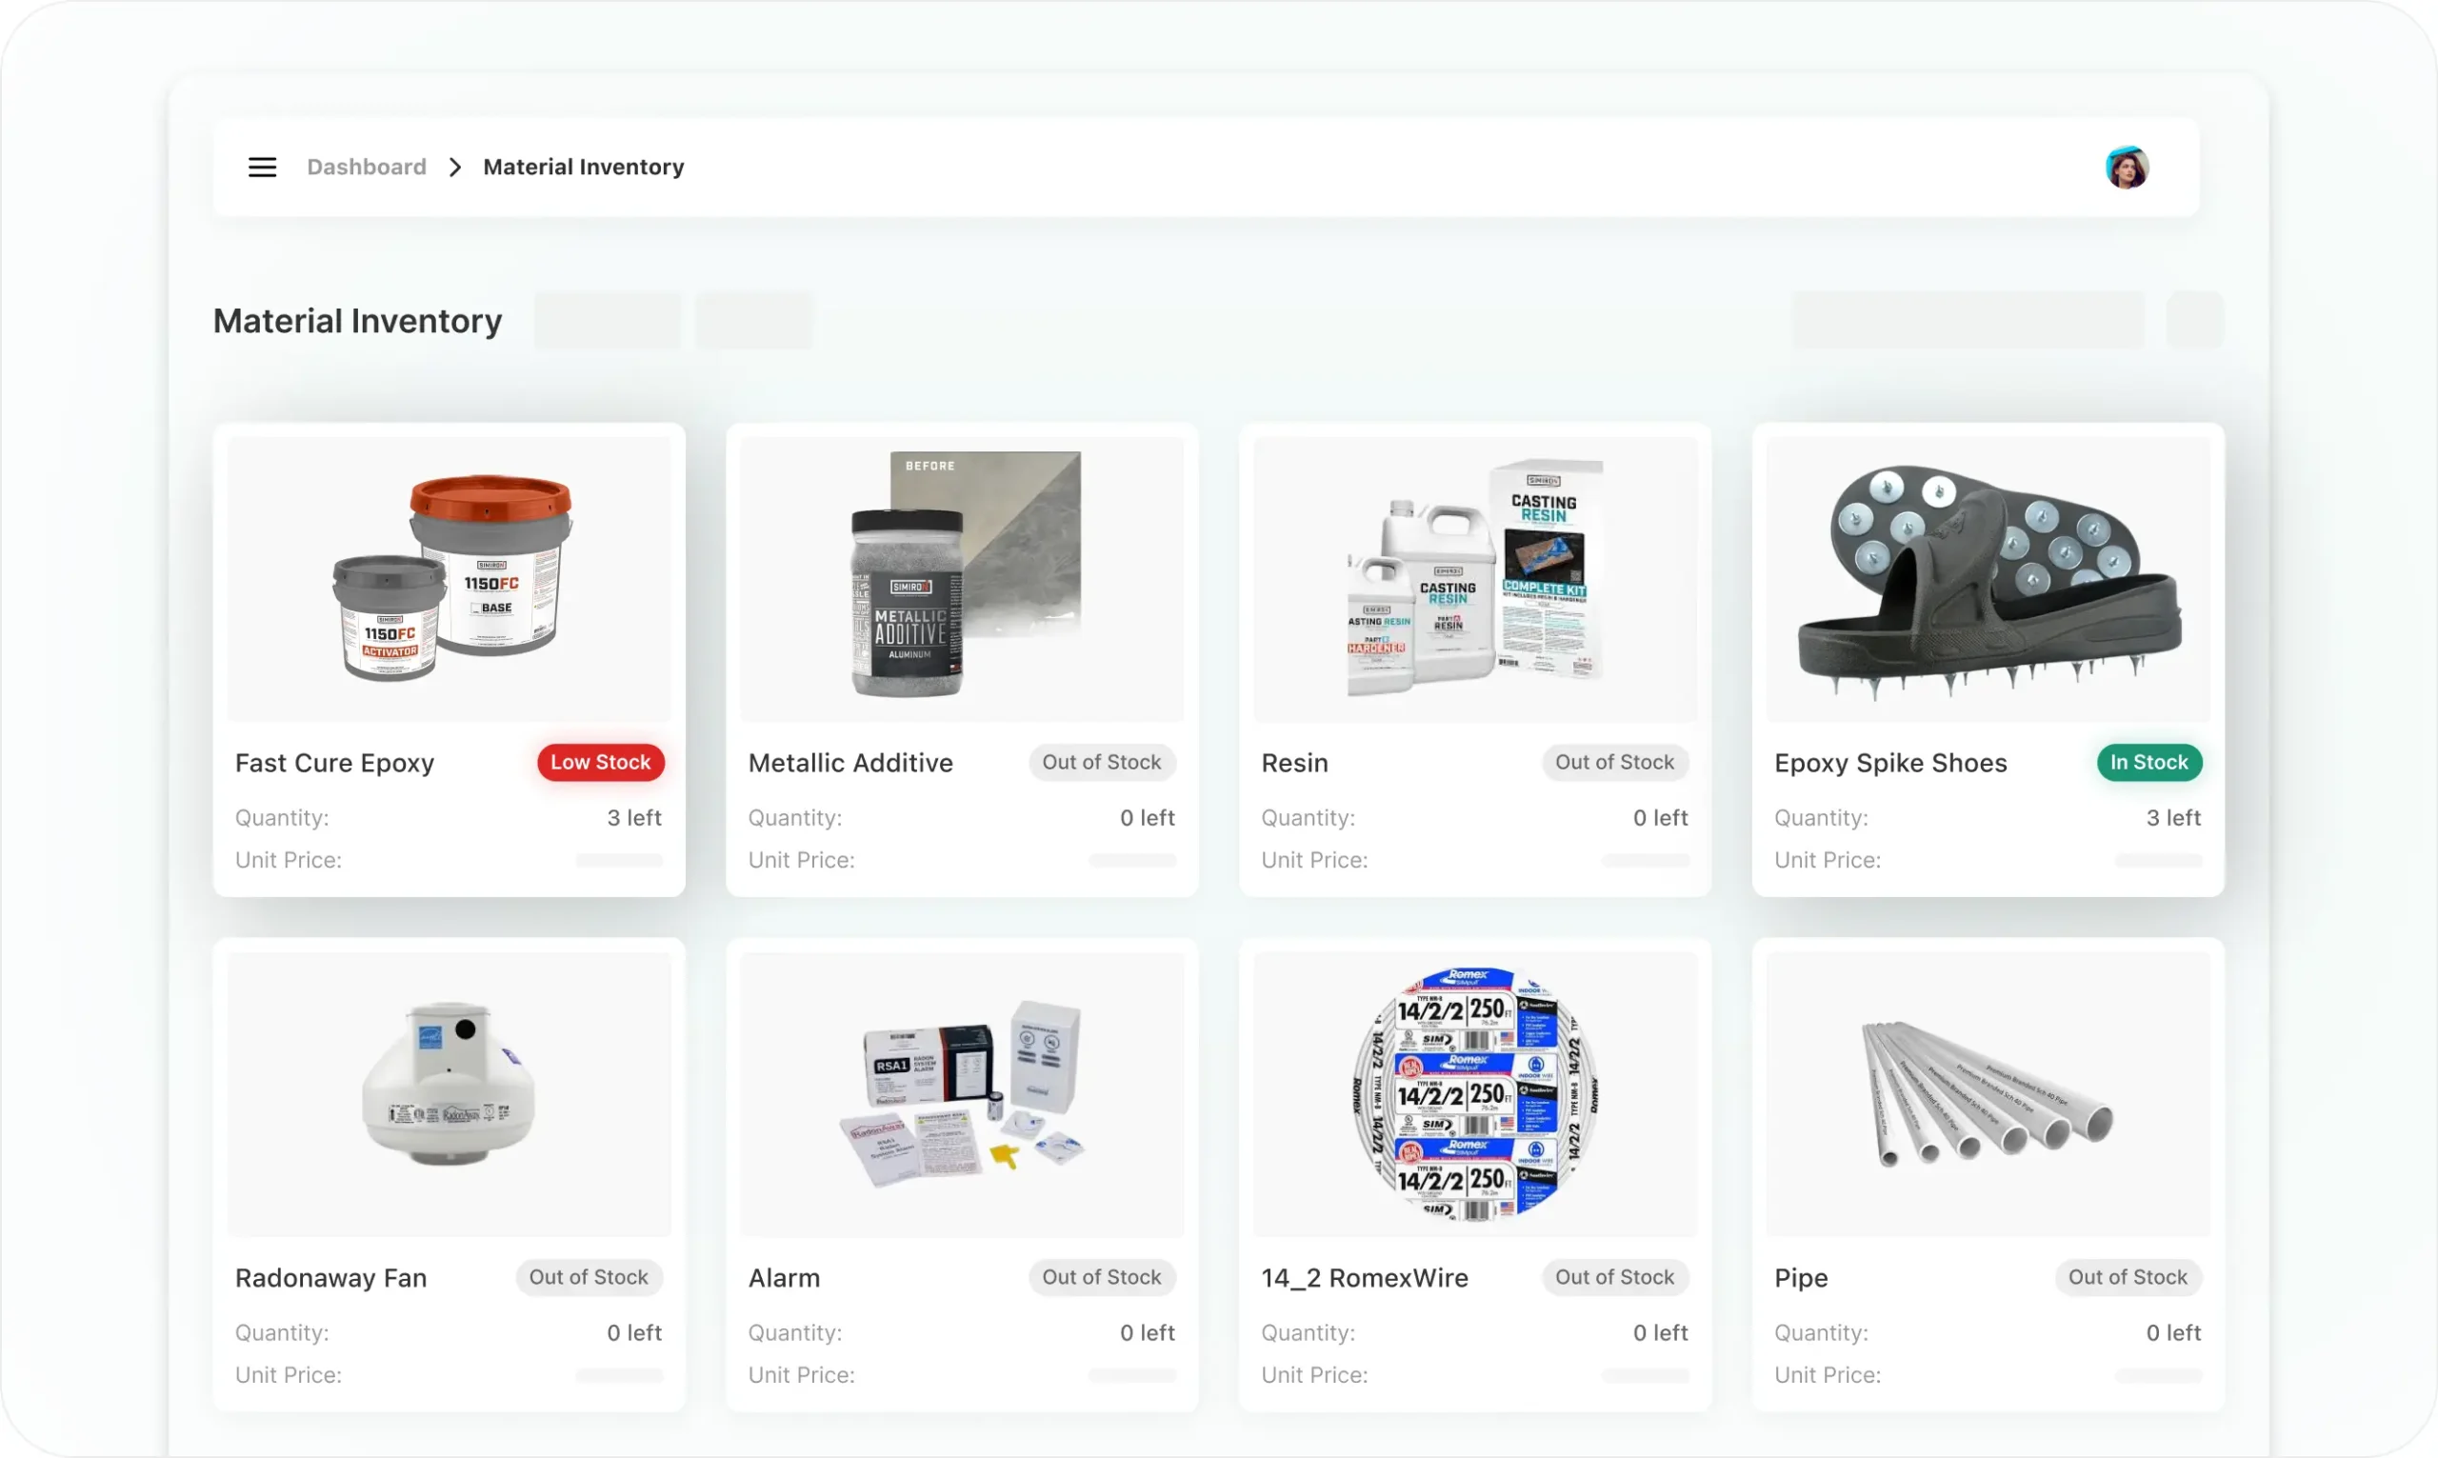This screenshot has width=2438, height=1458.
Task: Click the user profile avatar
Action: pyautogui.click(x=2127, y=167)
